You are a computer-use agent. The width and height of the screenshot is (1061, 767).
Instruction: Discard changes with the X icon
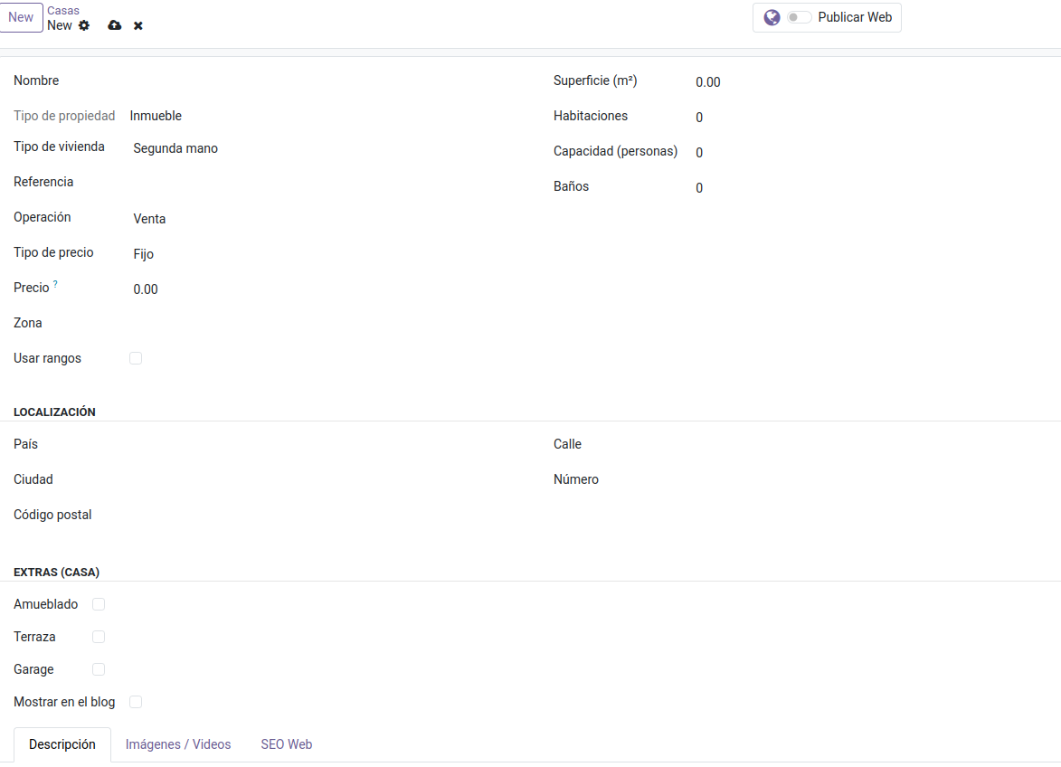(x=137, y=25)
